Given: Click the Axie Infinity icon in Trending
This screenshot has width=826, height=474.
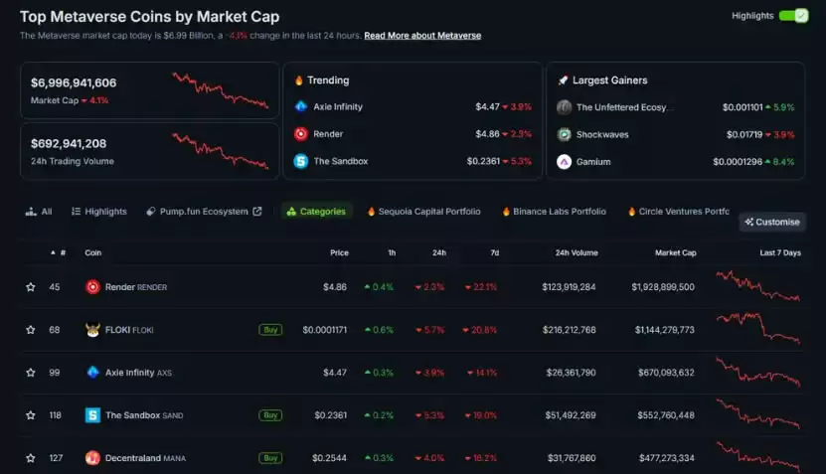Looking at the screenshot, I should pyautogui.click(x=300, y=106).
